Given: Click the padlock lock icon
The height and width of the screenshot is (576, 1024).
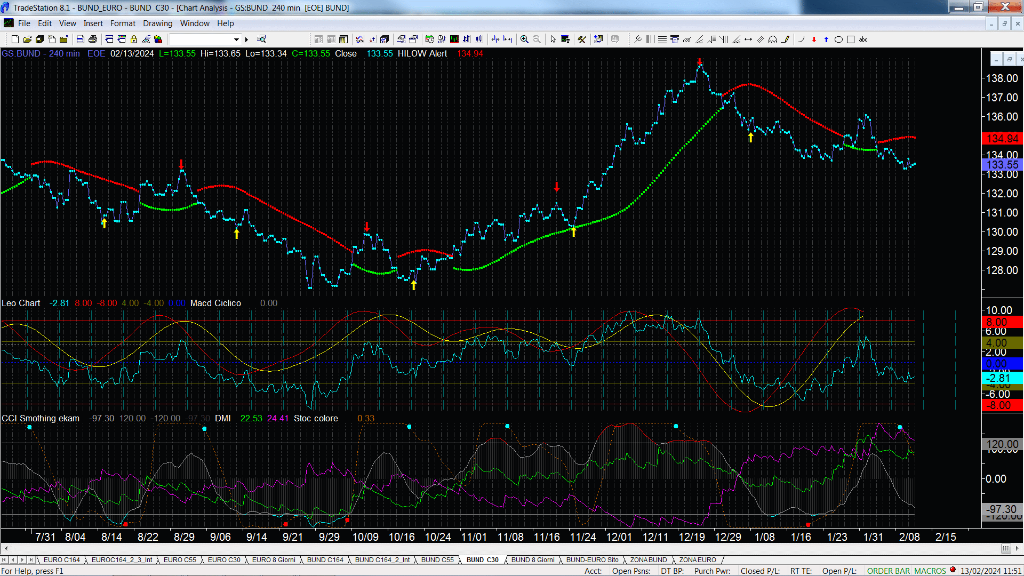Looking at the screenshot, I should tap(134, 39).
